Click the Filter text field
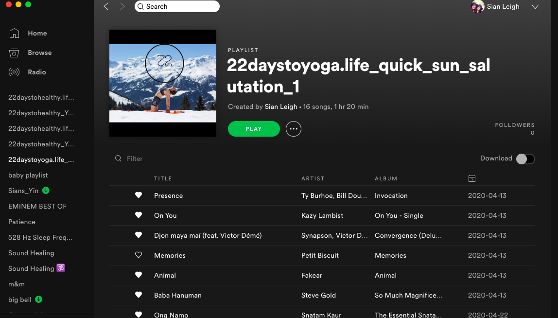This screenshot has width=558, height=318. pyautogui.click(x=135, y=159)
